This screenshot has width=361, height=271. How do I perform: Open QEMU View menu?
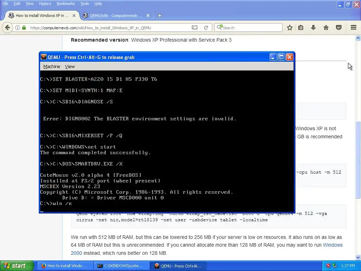pyautogui.click(x=70, y=66)
